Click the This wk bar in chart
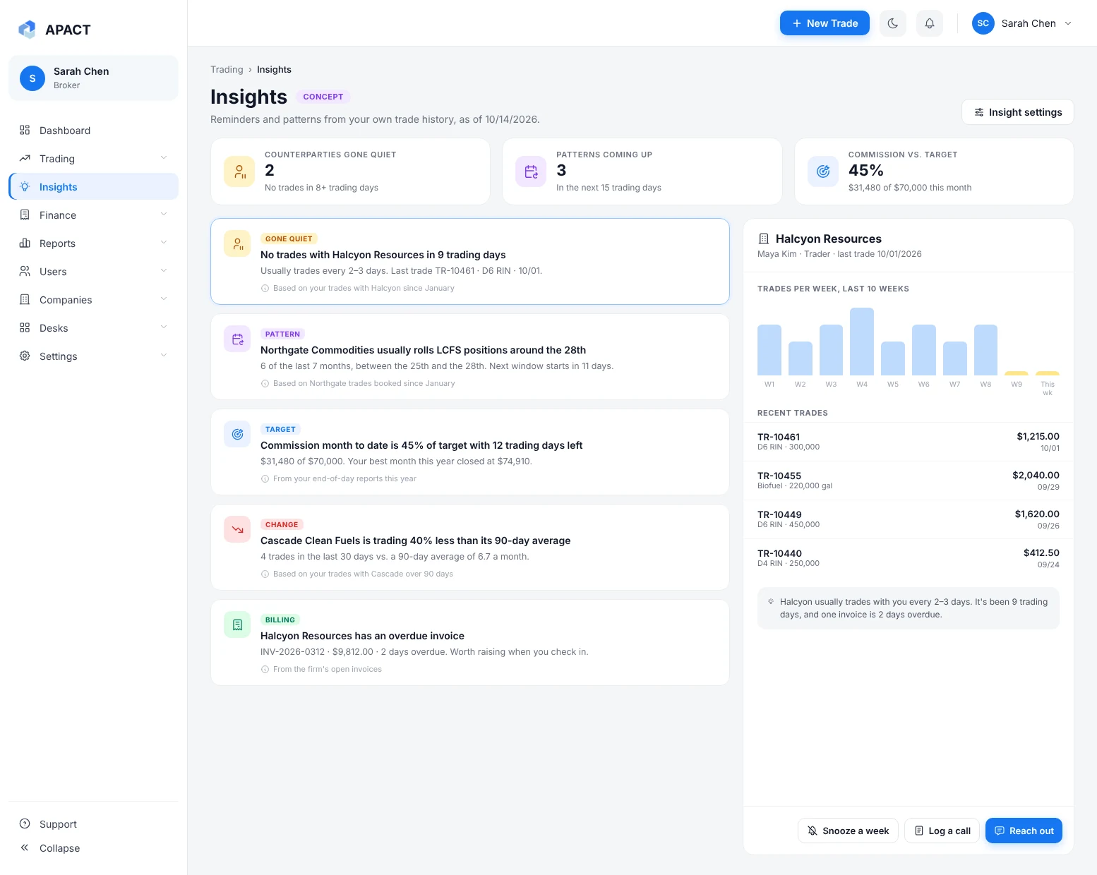The width and height of the screenshot is (1097, 875). tap(1048, 373)
